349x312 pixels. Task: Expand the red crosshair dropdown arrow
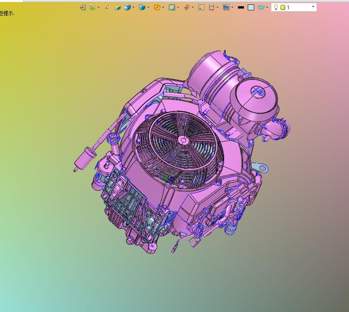[193, 8]
